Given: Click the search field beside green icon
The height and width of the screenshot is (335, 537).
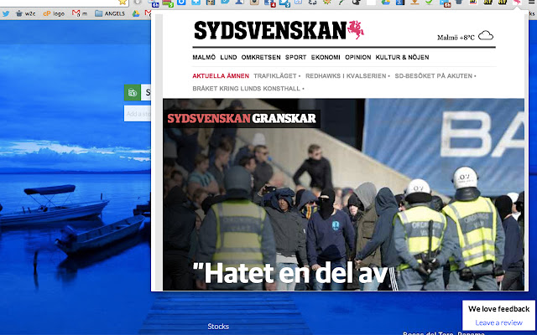Looking at the screenshot, I should 145,93.
